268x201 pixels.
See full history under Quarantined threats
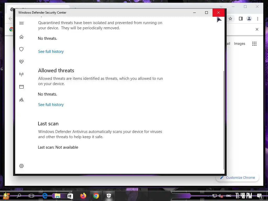click(51, 52)
